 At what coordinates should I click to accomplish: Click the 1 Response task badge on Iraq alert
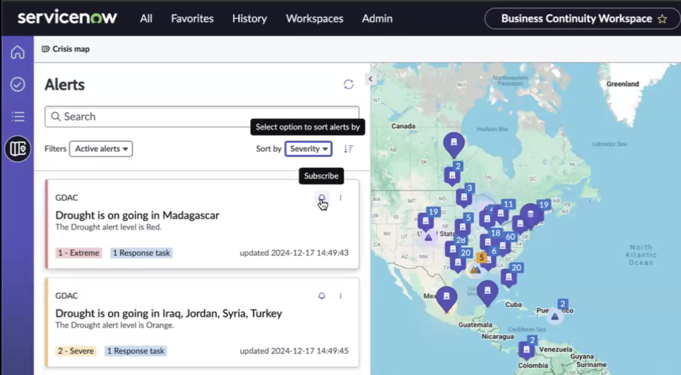tap(136, 351)
